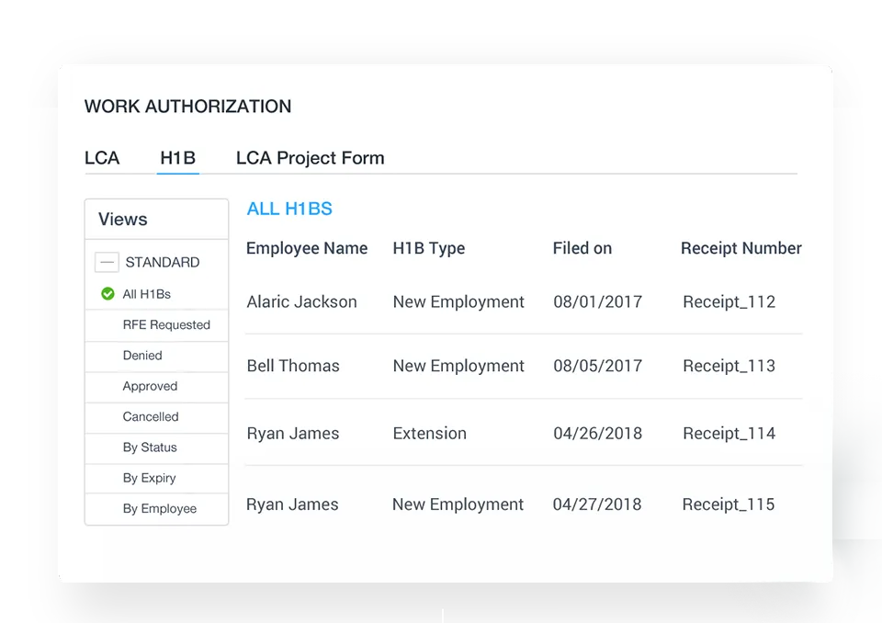Switch to the LCA tab
This screenshot has height=623, width=882.
coord(102,158)
